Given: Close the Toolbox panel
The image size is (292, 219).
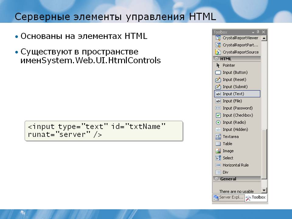Looking at the screenshot, I should click(x=263, y=32).
